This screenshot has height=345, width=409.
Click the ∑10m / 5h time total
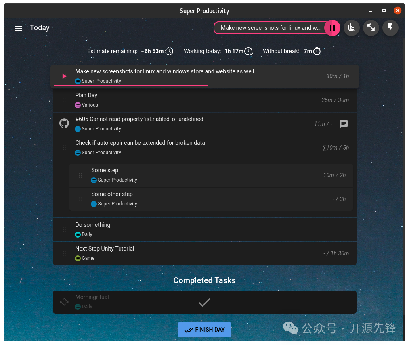[x=336, y=148]
